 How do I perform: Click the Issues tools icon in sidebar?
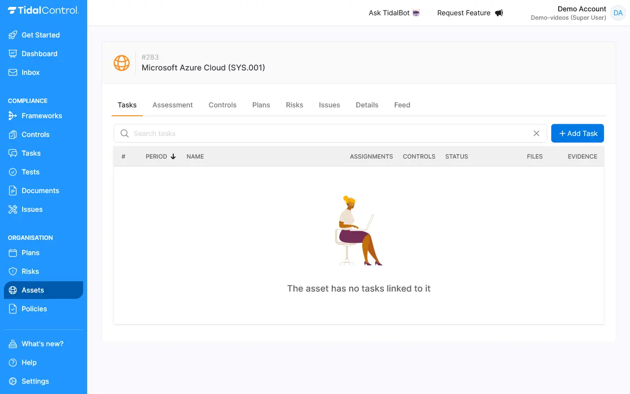[13, 209]
